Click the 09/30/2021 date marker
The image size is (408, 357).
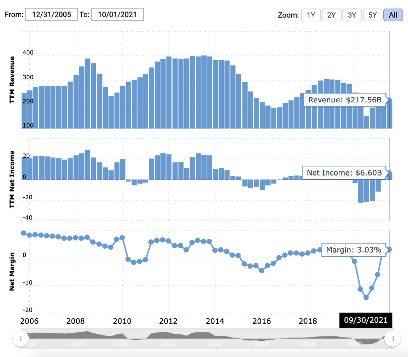[x=366, y=321]
